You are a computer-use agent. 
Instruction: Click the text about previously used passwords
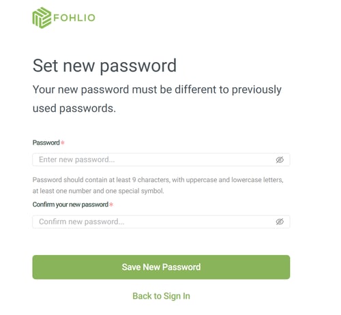(157, 99)
